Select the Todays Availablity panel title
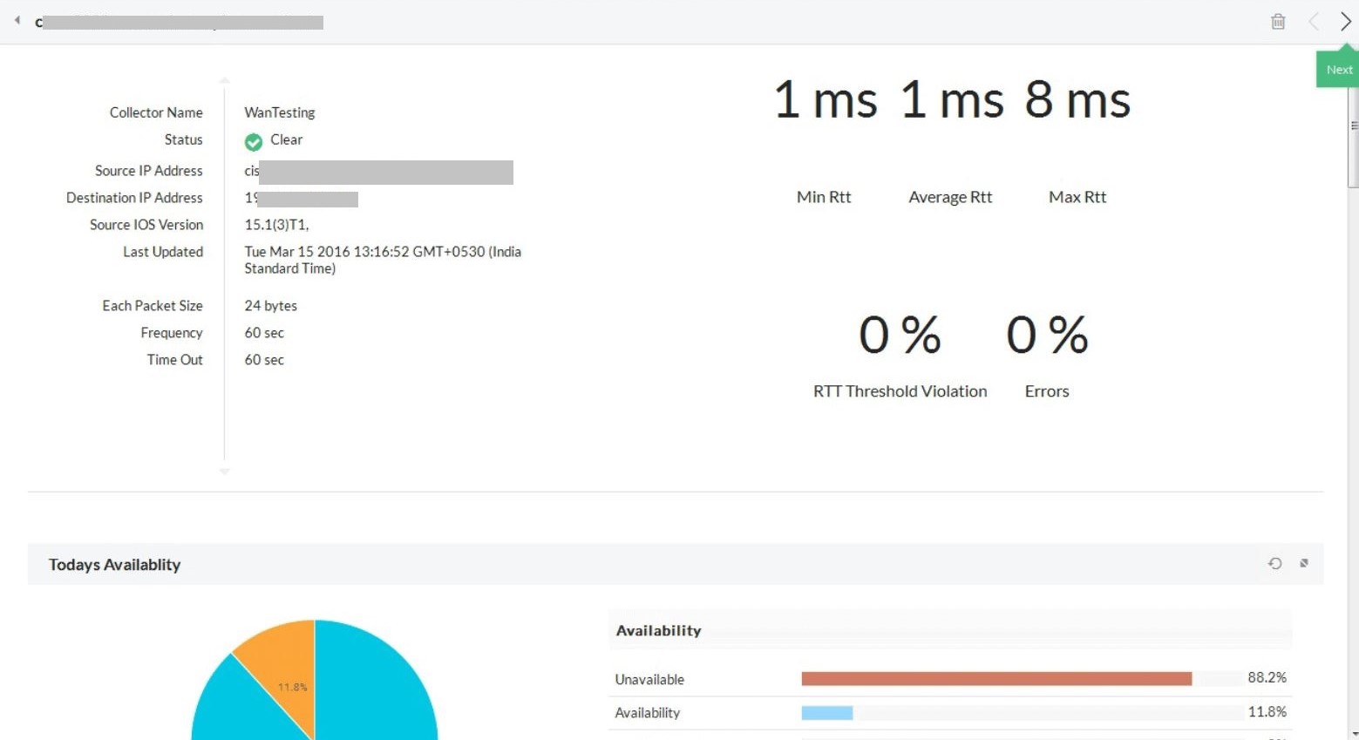This screenshot has width=1359, height=740. point(114,564)
